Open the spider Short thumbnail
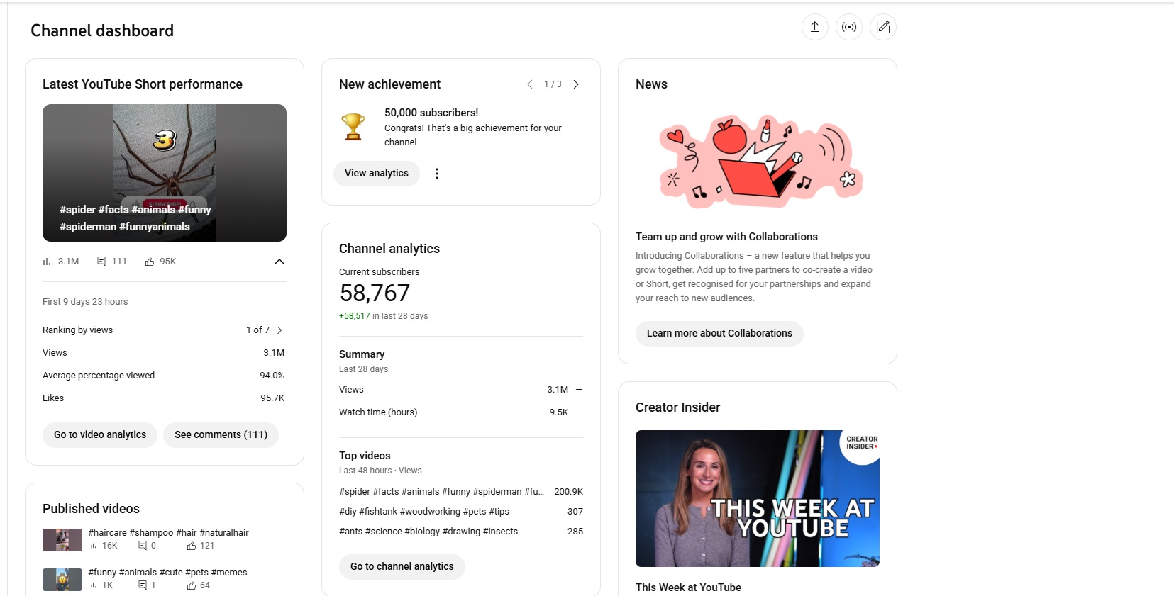 pos(165,173)
